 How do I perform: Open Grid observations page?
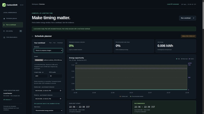click(13, 37)
